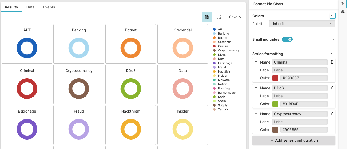The width and height of the screenshot is (347, 149).
Task: Click the format brush icon in sidebar
Action: pyautogui.click(x=343, y=4)
